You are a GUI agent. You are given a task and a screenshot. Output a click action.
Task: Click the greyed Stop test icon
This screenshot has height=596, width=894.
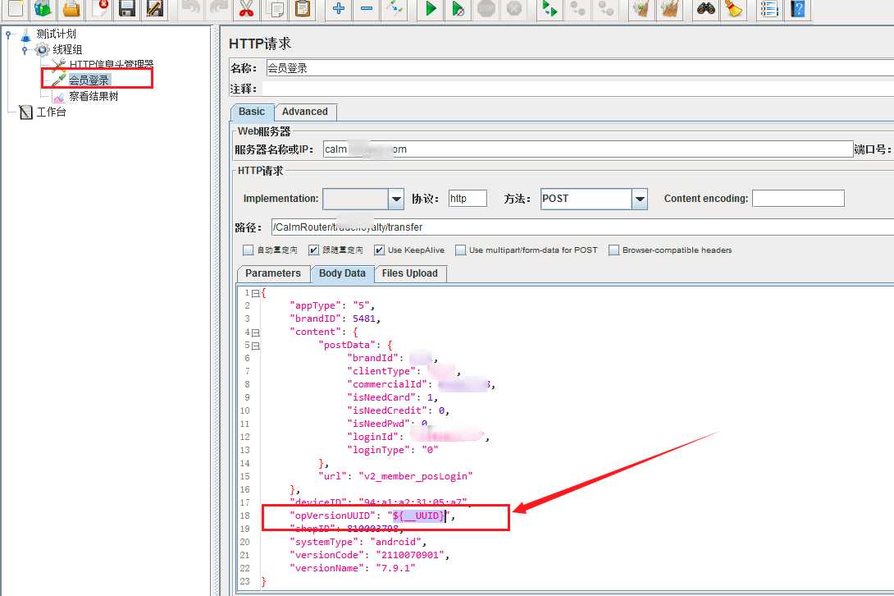click(x=486, y=8)
